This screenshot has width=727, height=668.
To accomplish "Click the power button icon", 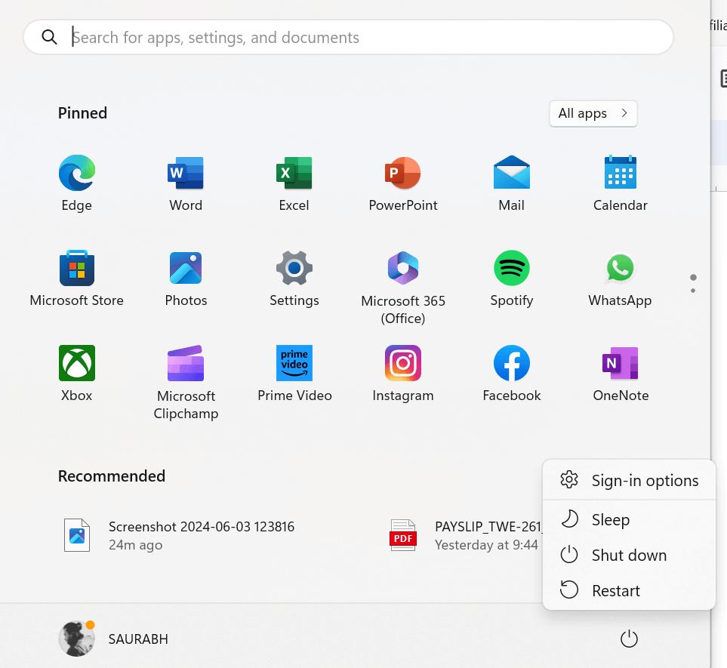I will [x=628, y=639].
